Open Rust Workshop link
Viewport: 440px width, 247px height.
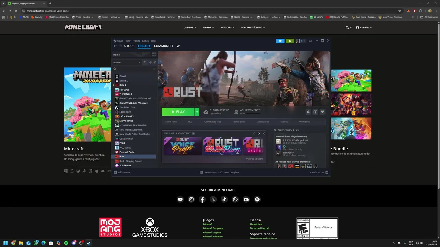pyautogui.click(x=305, y=122)
